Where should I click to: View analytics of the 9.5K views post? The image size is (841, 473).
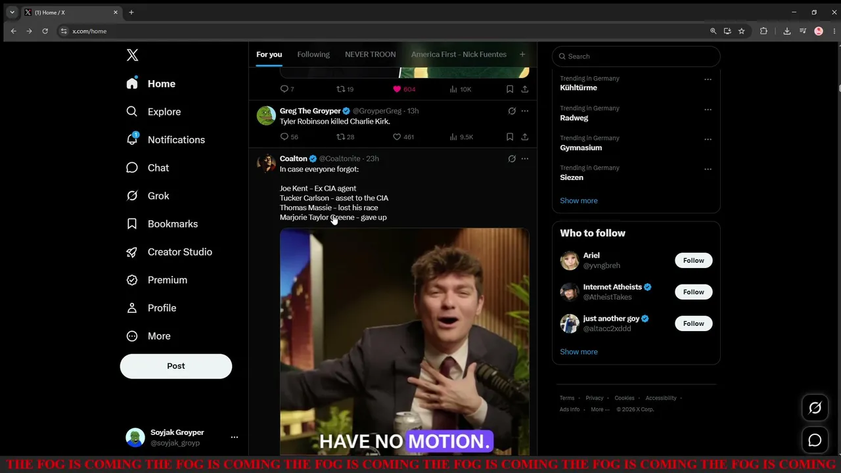[x=461, y=137]
